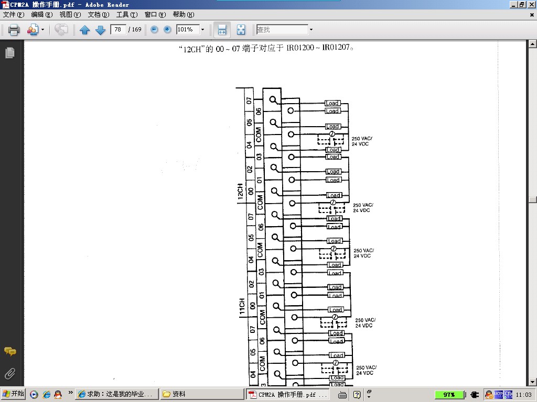The image size is (537, 402).
Task: Open the 文件 (File) menu
Action: 13,15
